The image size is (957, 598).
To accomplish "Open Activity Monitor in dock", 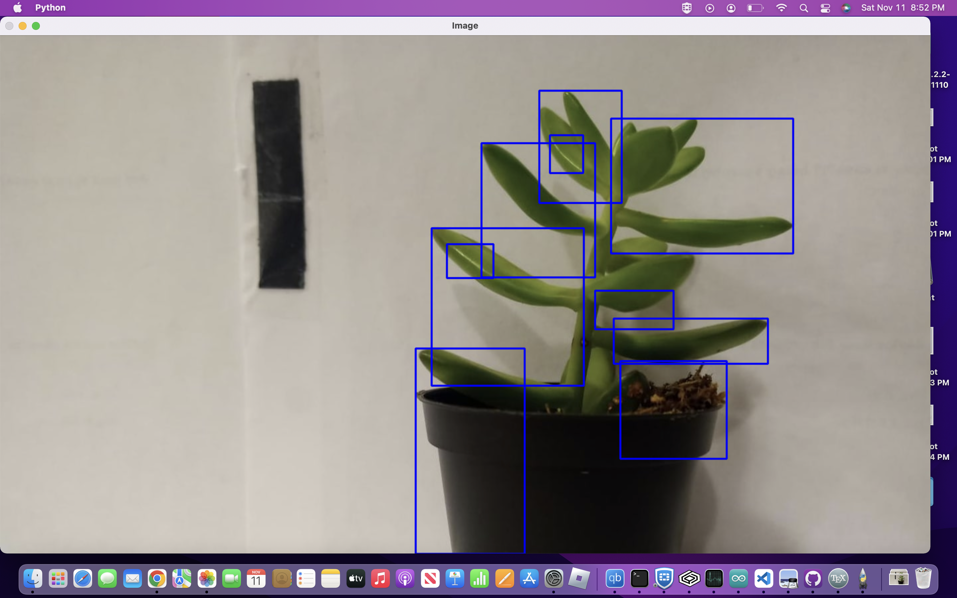I will coord(714,579).
